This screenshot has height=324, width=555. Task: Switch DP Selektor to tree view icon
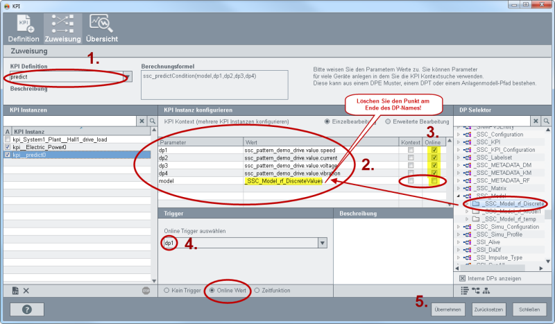point(476,291)
